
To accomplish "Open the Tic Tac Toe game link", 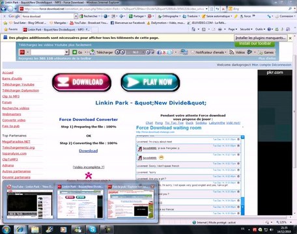I will [174, 123].
